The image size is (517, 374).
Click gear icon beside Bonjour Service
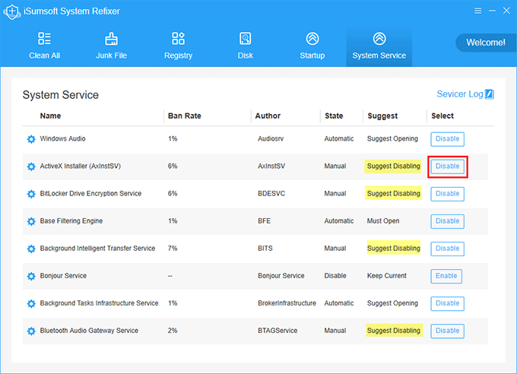tap(31, 276)
